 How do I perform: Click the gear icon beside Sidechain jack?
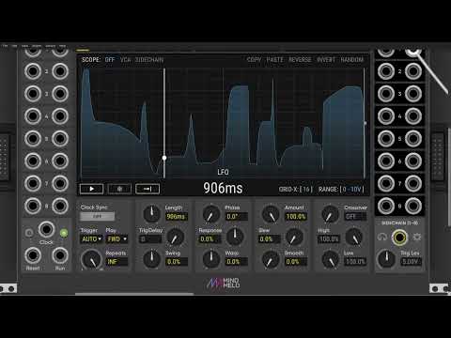[417, 237]
